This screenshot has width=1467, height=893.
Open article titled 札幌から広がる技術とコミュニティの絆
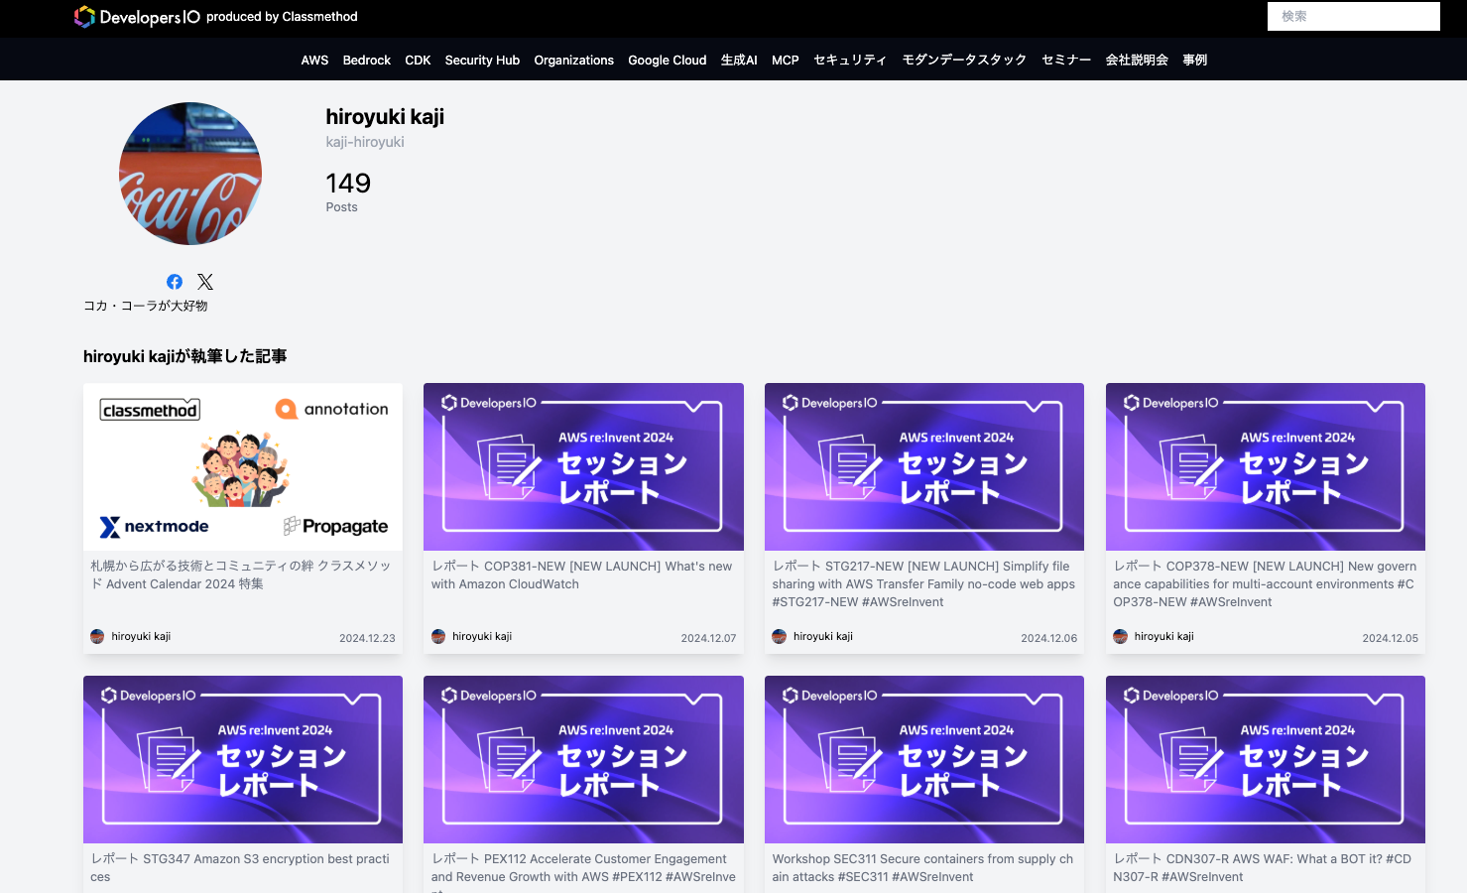pos(241,575)
